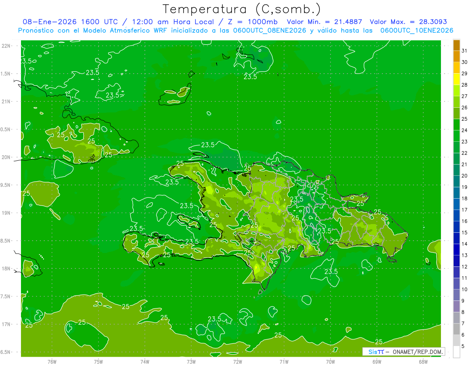The image size is (475, 367).
Task: Click the '76W' longitude axis label
Action: [x=52, y=361]
